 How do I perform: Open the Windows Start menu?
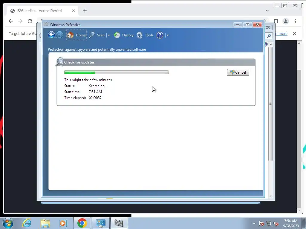8,223
